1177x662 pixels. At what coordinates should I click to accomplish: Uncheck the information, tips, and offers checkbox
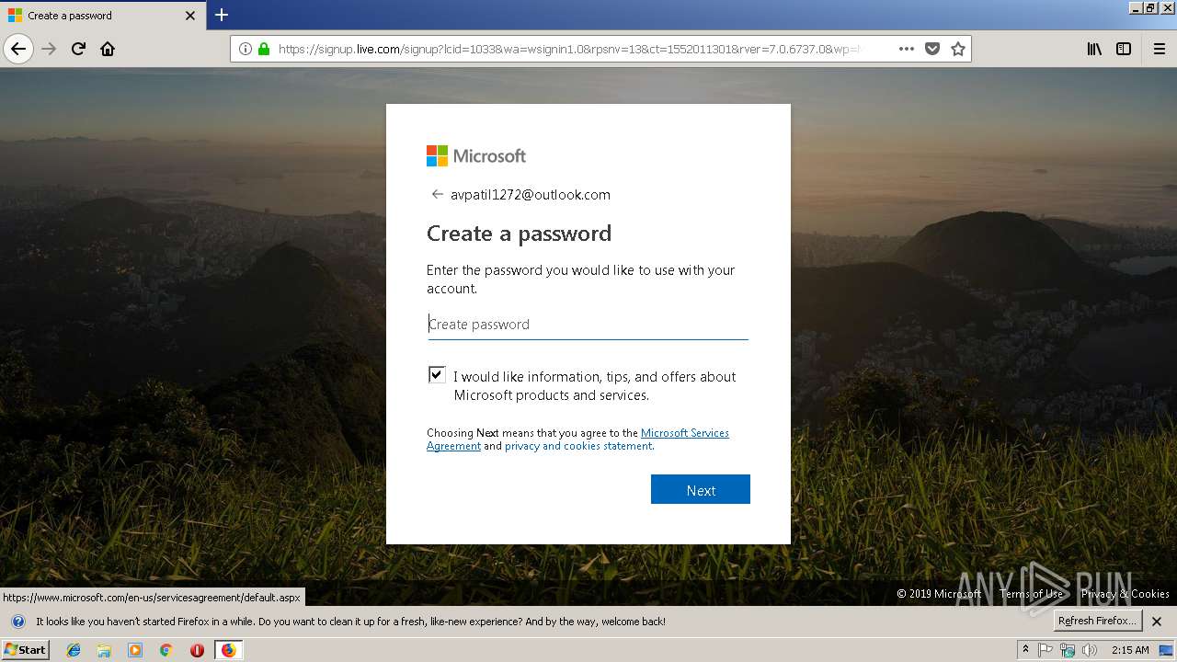pos(437,374)
